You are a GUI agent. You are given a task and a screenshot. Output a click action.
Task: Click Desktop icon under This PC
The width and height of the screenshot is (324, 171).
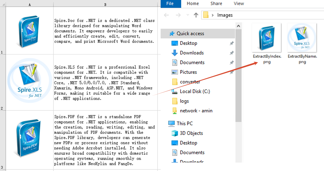(x=175, y=143)
